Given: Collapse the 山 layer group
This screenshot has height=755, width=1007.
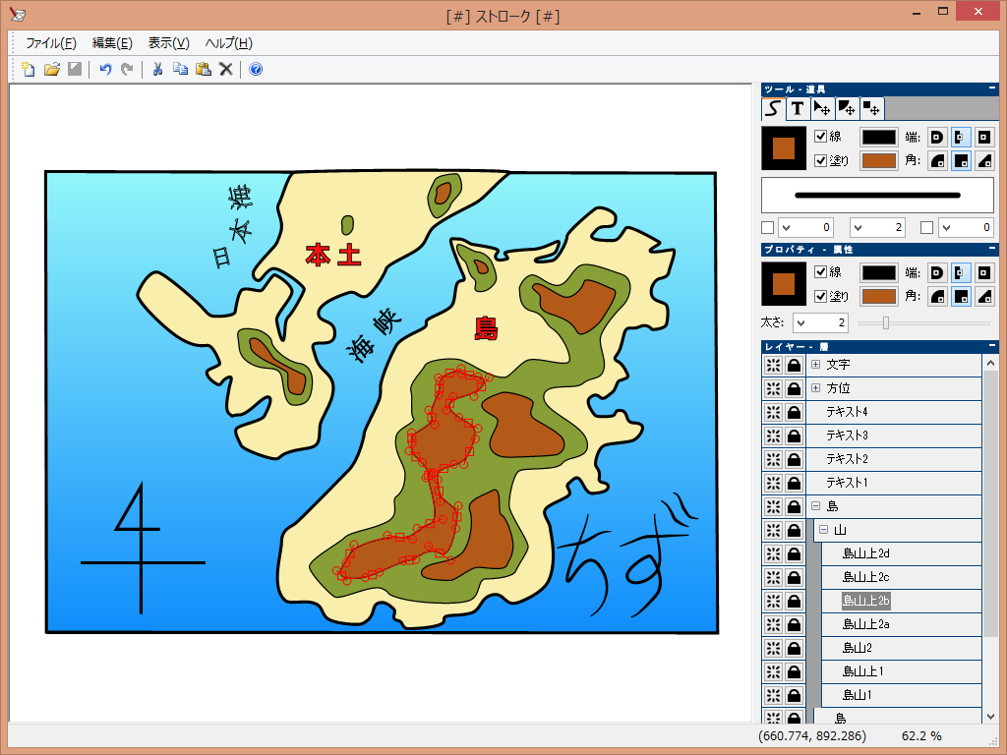Looking at the screenshot, I should (823, 530).
